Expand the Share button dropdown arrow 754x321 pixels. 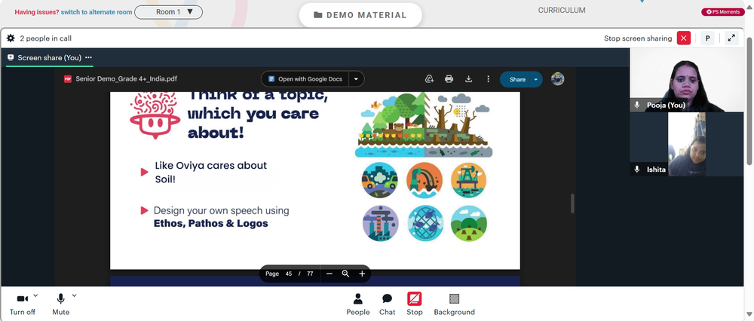pos(535,79)
